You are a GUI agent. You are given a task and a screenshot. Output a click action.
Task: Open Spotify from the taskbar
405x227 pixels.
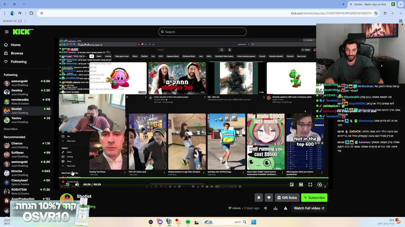click(188, 222)
